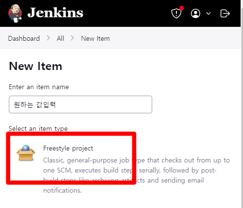Click the Jenkins title text in the header
Image resolution: width=243 pixels, height=208 pixels.
pos(55,12)
